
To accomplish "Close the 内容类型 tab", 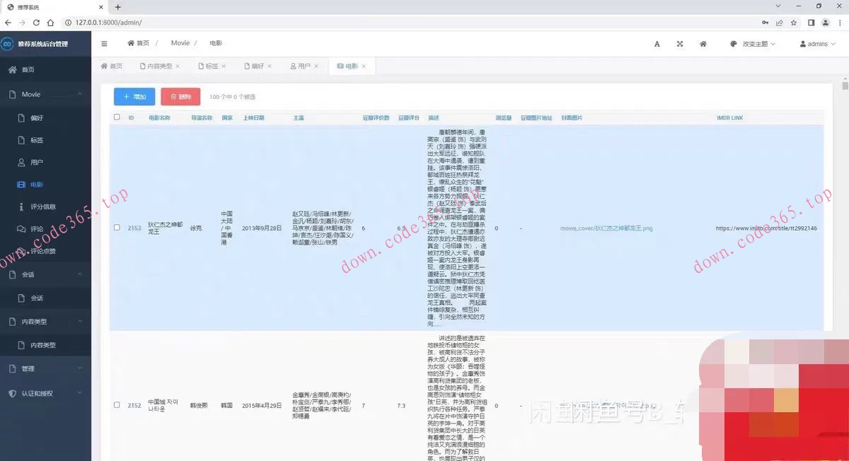I will (x=178, y=66).
